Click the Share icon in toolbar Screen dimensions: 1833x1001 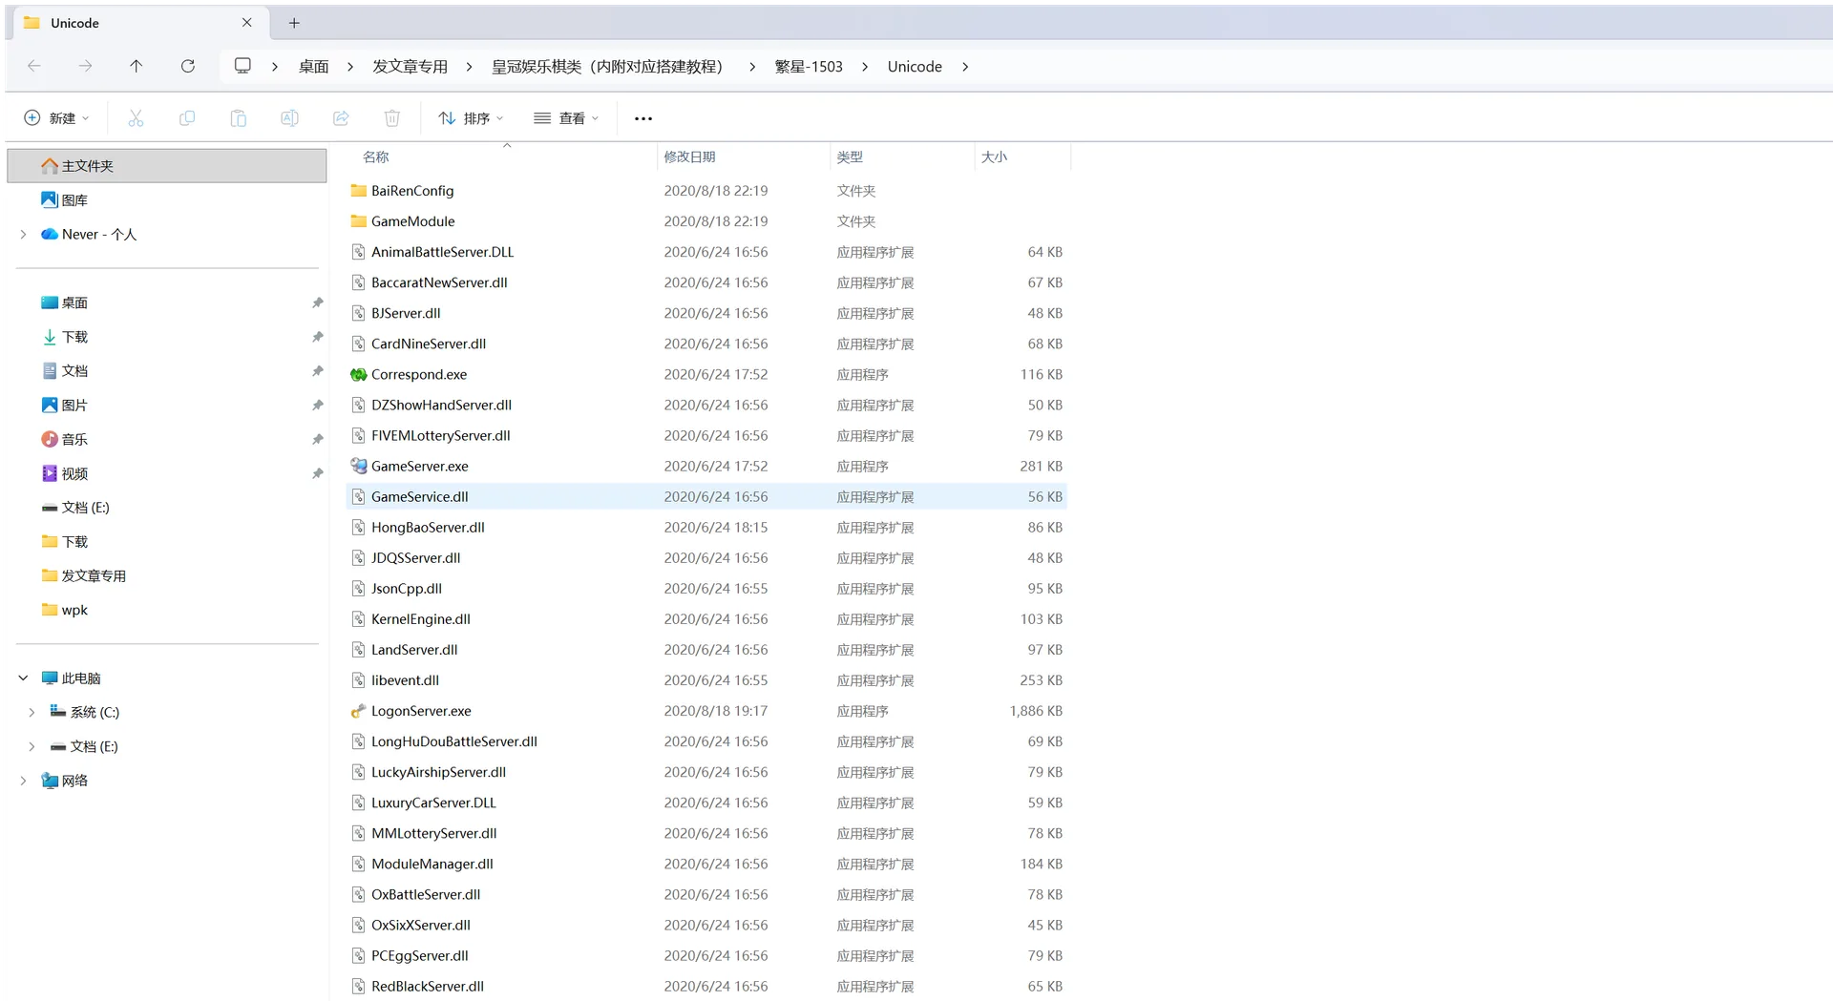point(341,118)
